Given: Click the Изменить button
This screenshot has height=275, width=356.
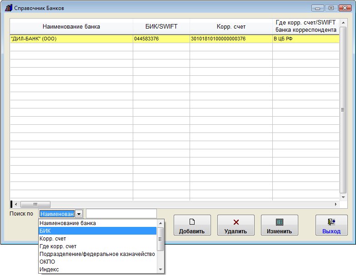Looking at the screenshot, I should [x=279, y=225].
